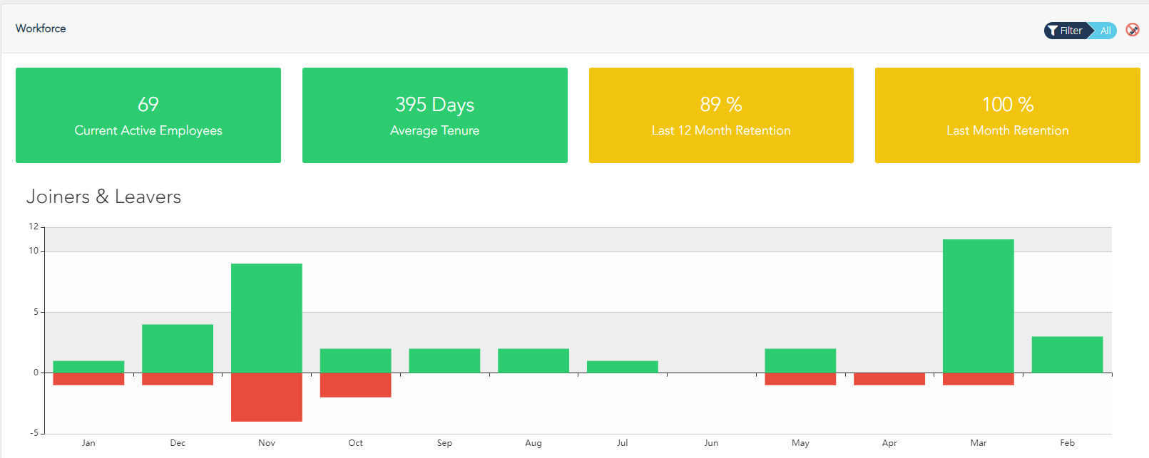Select the green joiners bar for Feb
Image resolution: width=1149 pixels, height=458 pixels.
coord(1068,355)
